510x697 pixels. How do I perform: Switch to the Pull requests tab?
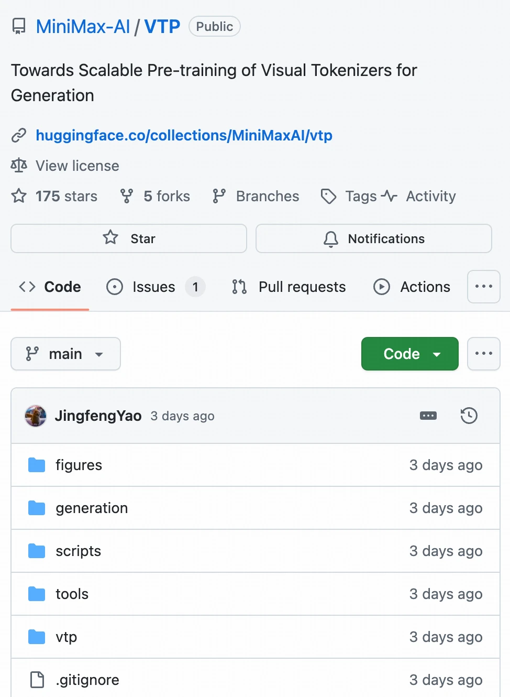[x=289, y=287]
